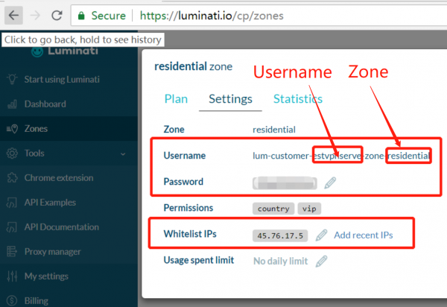Select the Settings tab
The height and width of the screenshot is (307, 447).
click(229, 98)
